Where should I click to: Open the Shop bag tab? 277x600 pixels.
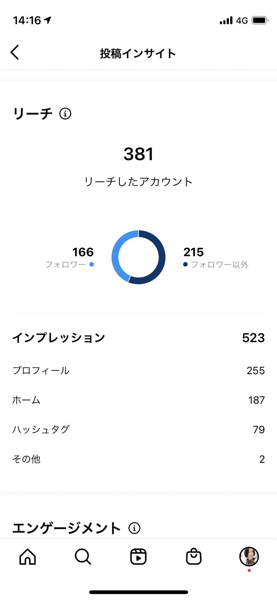tap(194, 556)
